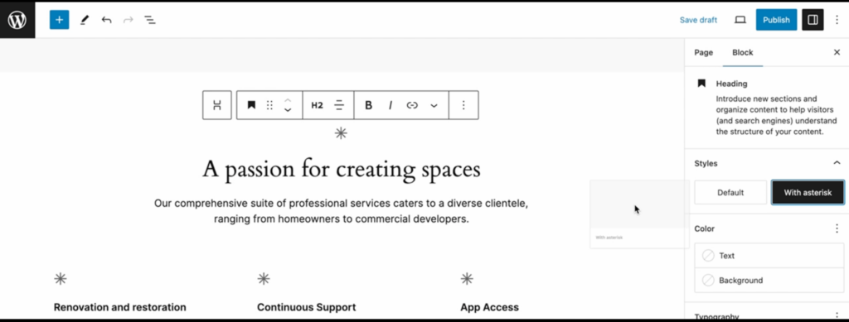The width and height of the screenshot is (849, 322).
Task: Click the paragraph beginning 'Our comprehensive suite'
Action: tap(341, 211)
